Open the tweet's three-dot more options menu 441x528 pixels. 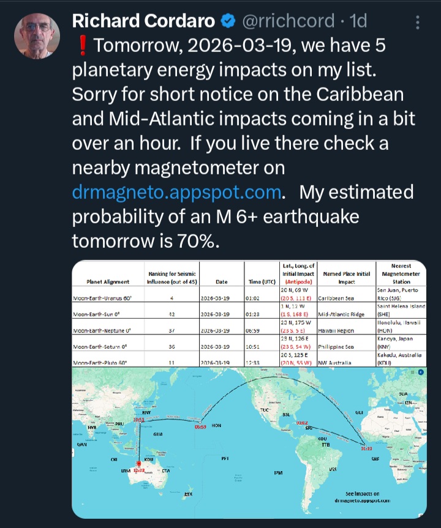[418, 23]
